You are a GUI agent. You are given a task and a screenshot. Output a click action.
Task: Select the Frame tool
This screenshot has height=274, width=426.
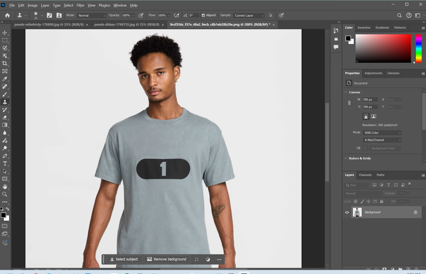pyautogui.click(x=5, y=71)
